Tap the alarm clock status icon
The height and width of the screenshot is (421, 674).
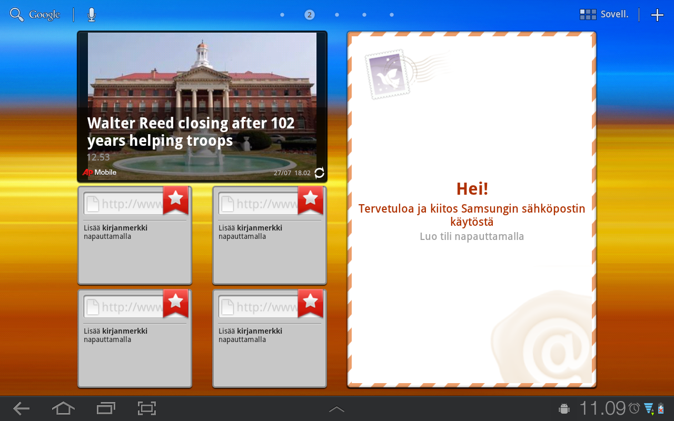[x=635, y=408]
